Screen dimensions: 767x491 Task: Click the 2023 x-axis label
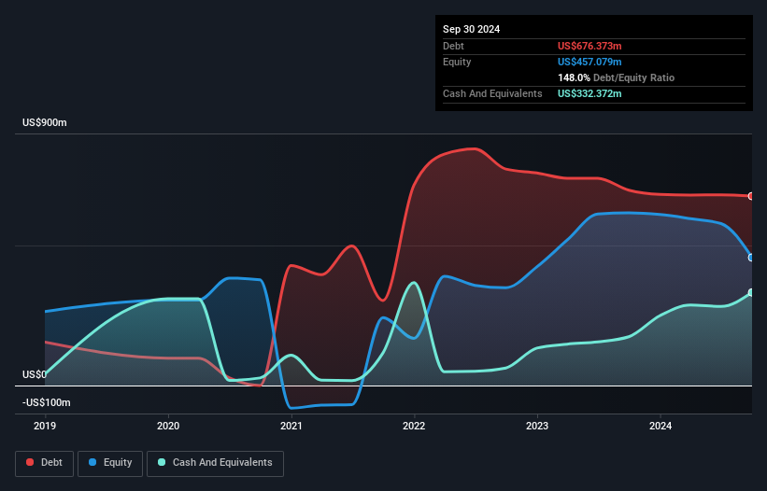[537, 426]
